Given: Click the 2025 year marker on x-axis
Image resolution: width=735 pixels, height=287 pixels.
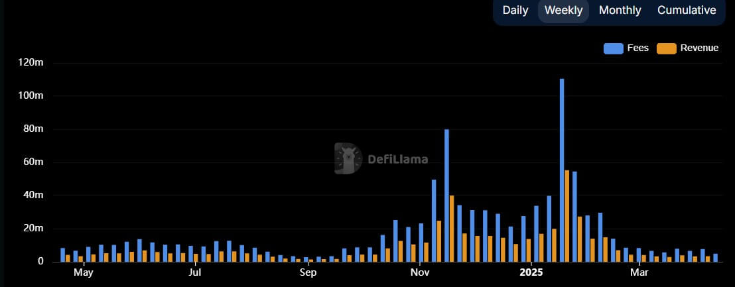Looking at the screenshot, I should coord(531,272).
